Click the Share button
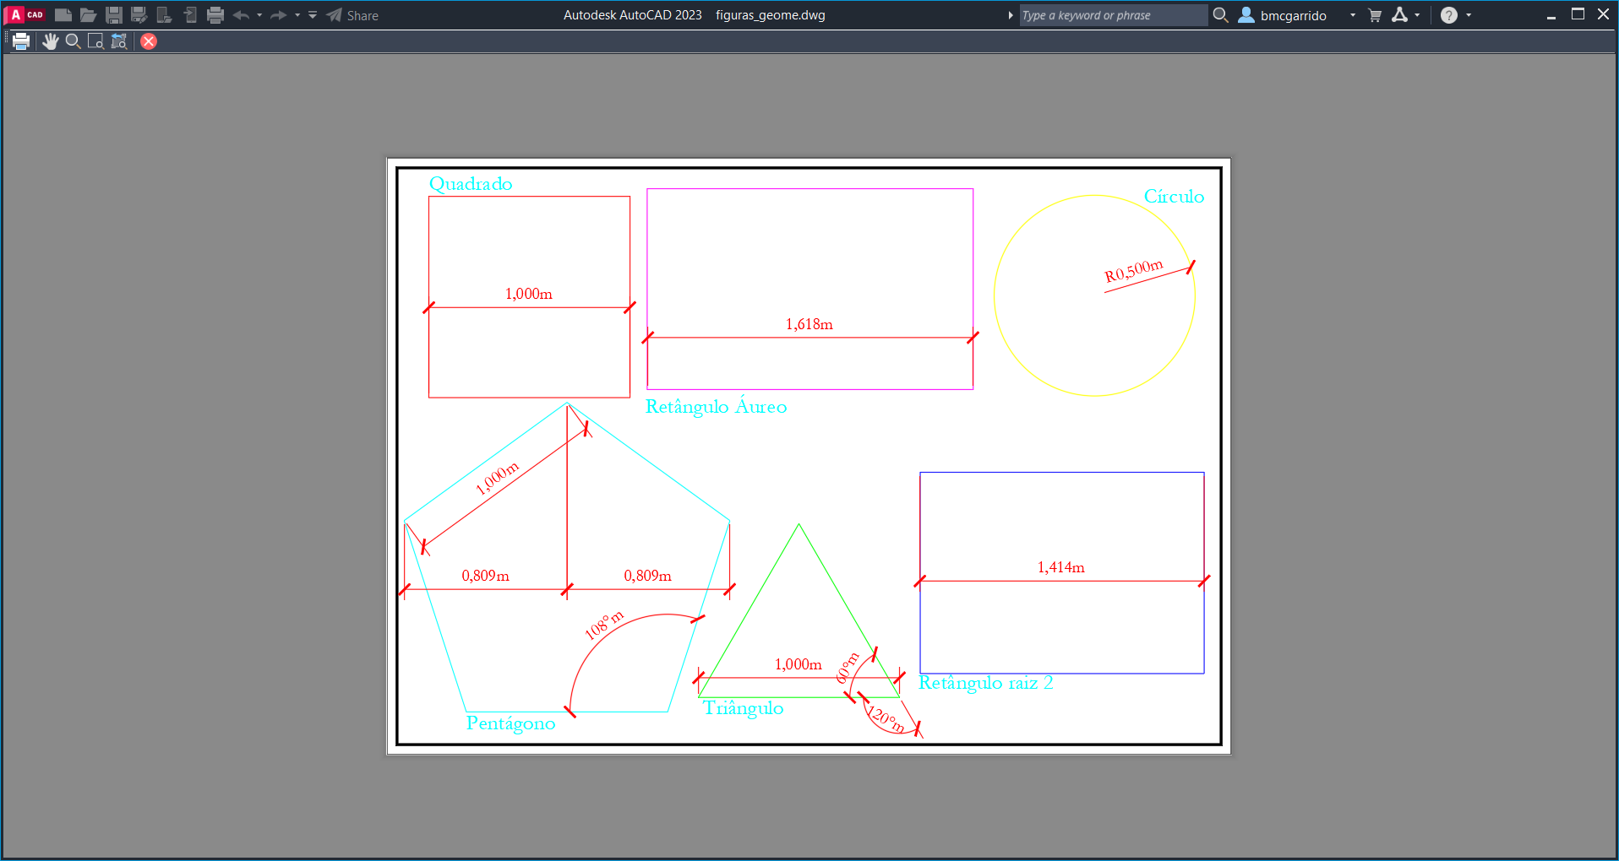The width and height of the screenshot is (1619, 861). (352, 15)
